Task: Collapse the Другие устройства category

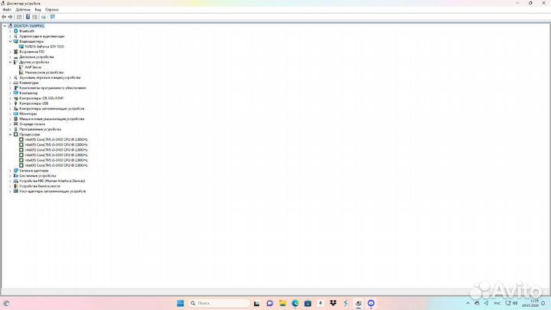Action: pyautogui.click(x=10, y=62)
